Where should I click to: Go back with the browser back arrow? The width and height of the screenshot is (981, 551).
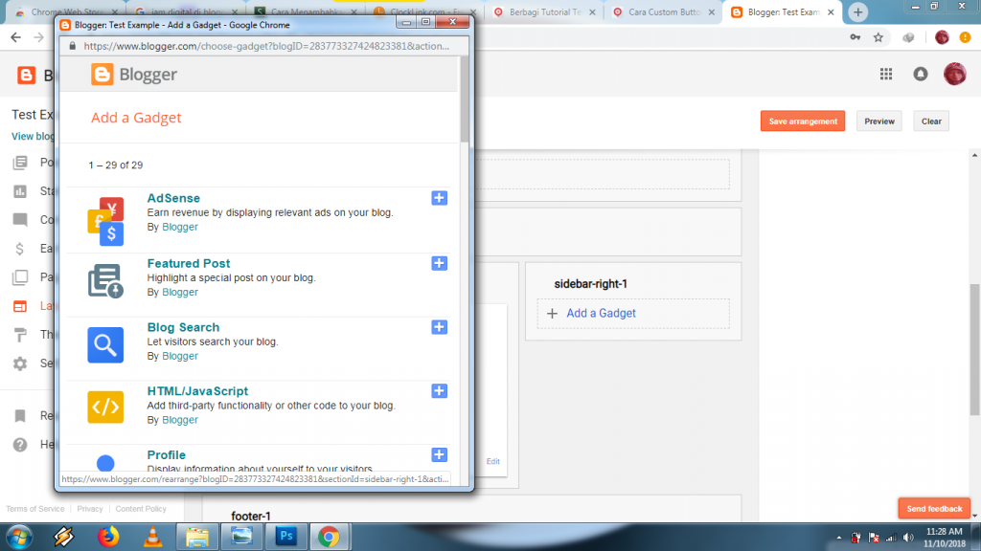(15, 37)
